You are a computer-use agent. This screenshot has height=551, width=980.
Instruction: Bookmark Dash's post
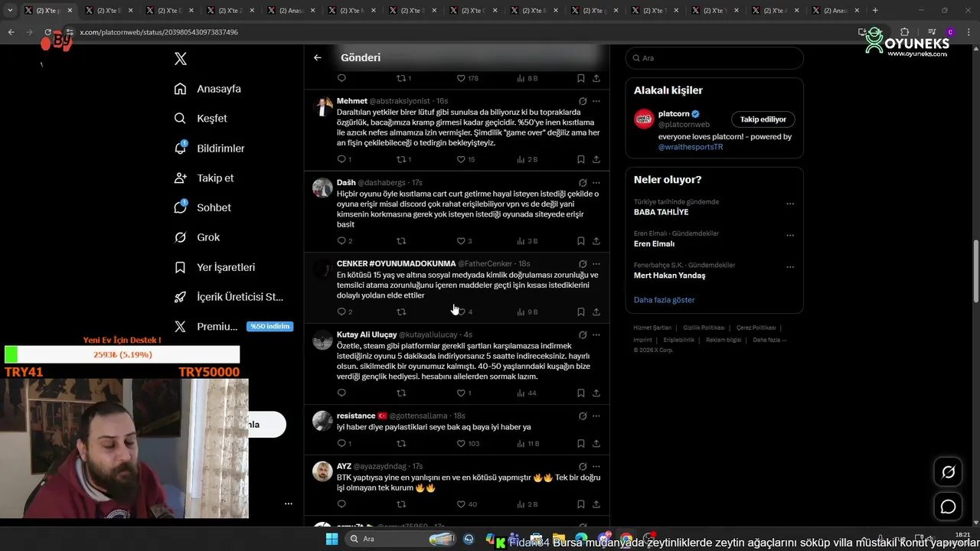[x=581, y=241]
